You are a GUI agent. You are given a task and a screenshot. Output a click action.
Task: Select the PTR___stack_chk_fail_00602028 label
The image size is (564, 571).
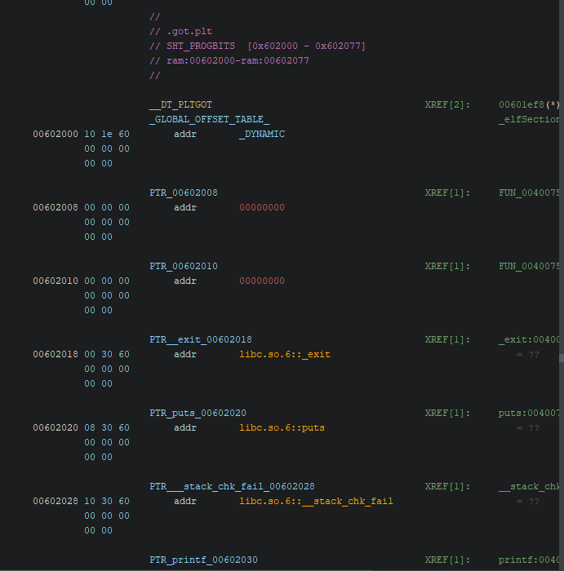pyautogui.click(x=232, y=486)
